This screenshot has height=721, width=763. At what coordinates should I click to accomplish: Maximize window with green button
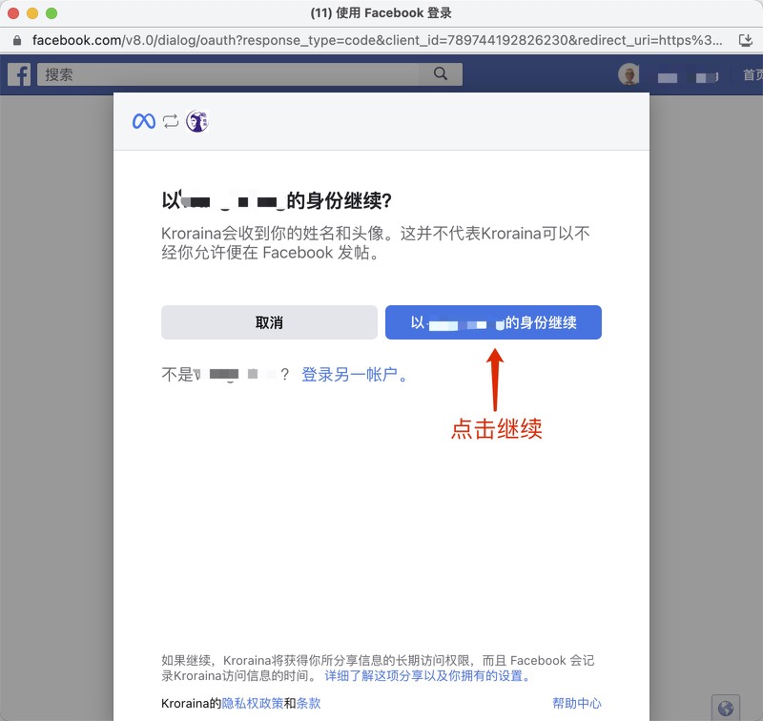52,13
